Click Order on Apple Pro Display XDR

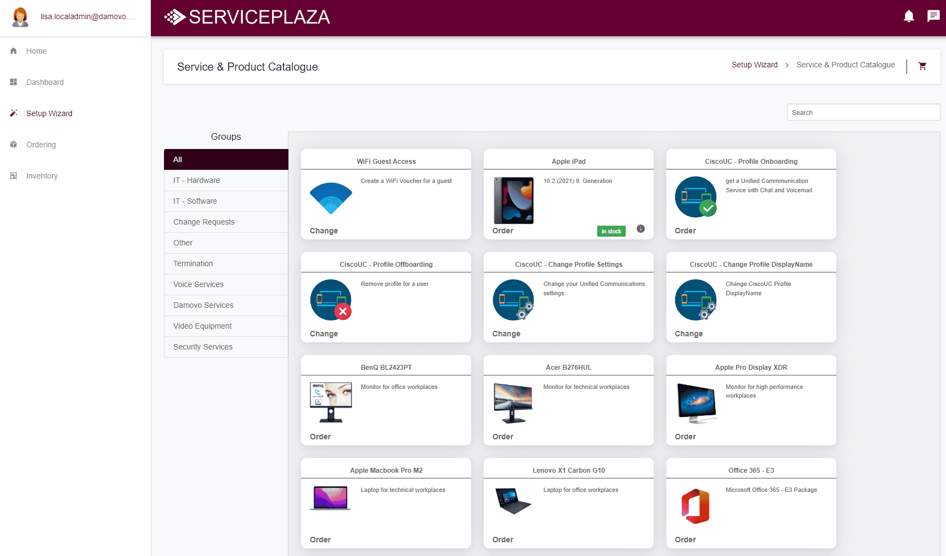click(685, 437)
